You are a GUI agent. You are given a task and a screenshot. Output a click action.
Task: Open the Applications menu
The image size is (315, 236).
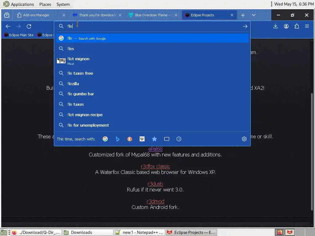[x=18, y=4]
